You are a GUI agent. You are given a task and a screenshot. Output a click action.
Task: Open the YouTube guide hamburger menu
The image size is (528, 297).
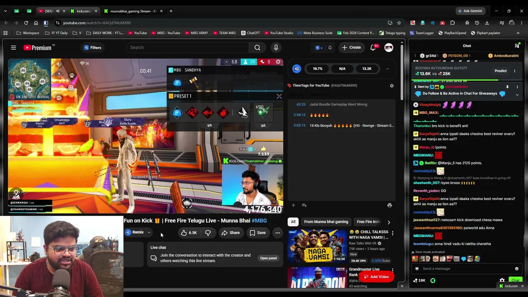click(14, 47)
